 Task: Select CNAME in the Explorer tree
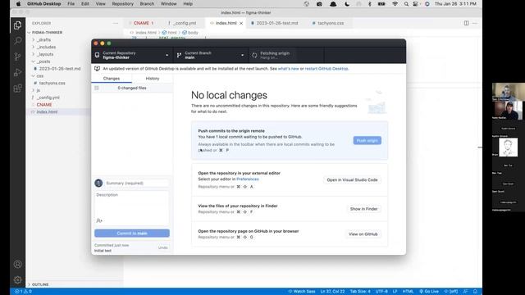click(x=43, y=105)
